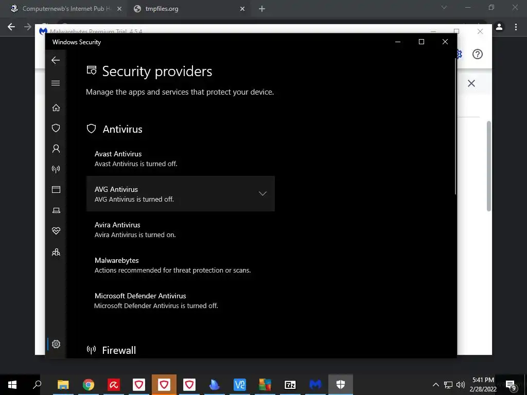The image size is (527, 395).
Task: Open a new browser tab
Action: click(262, 9)
